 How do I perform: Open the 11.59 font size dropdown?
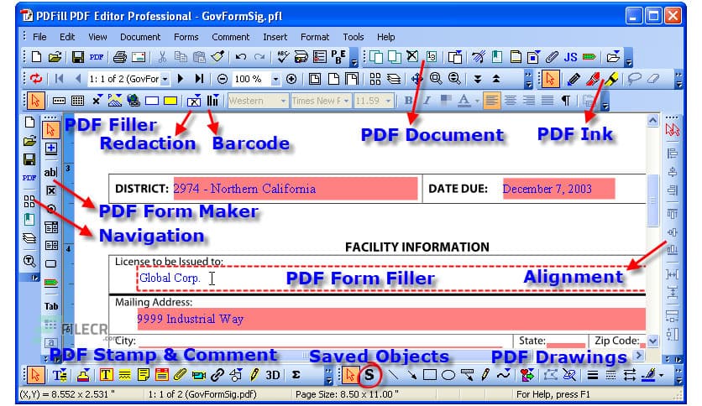coord(388,101)
